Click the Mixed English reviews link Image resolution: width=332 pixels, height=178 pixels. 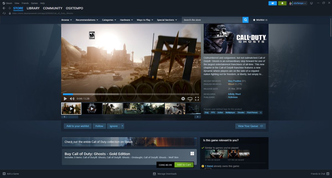[231, 84]
